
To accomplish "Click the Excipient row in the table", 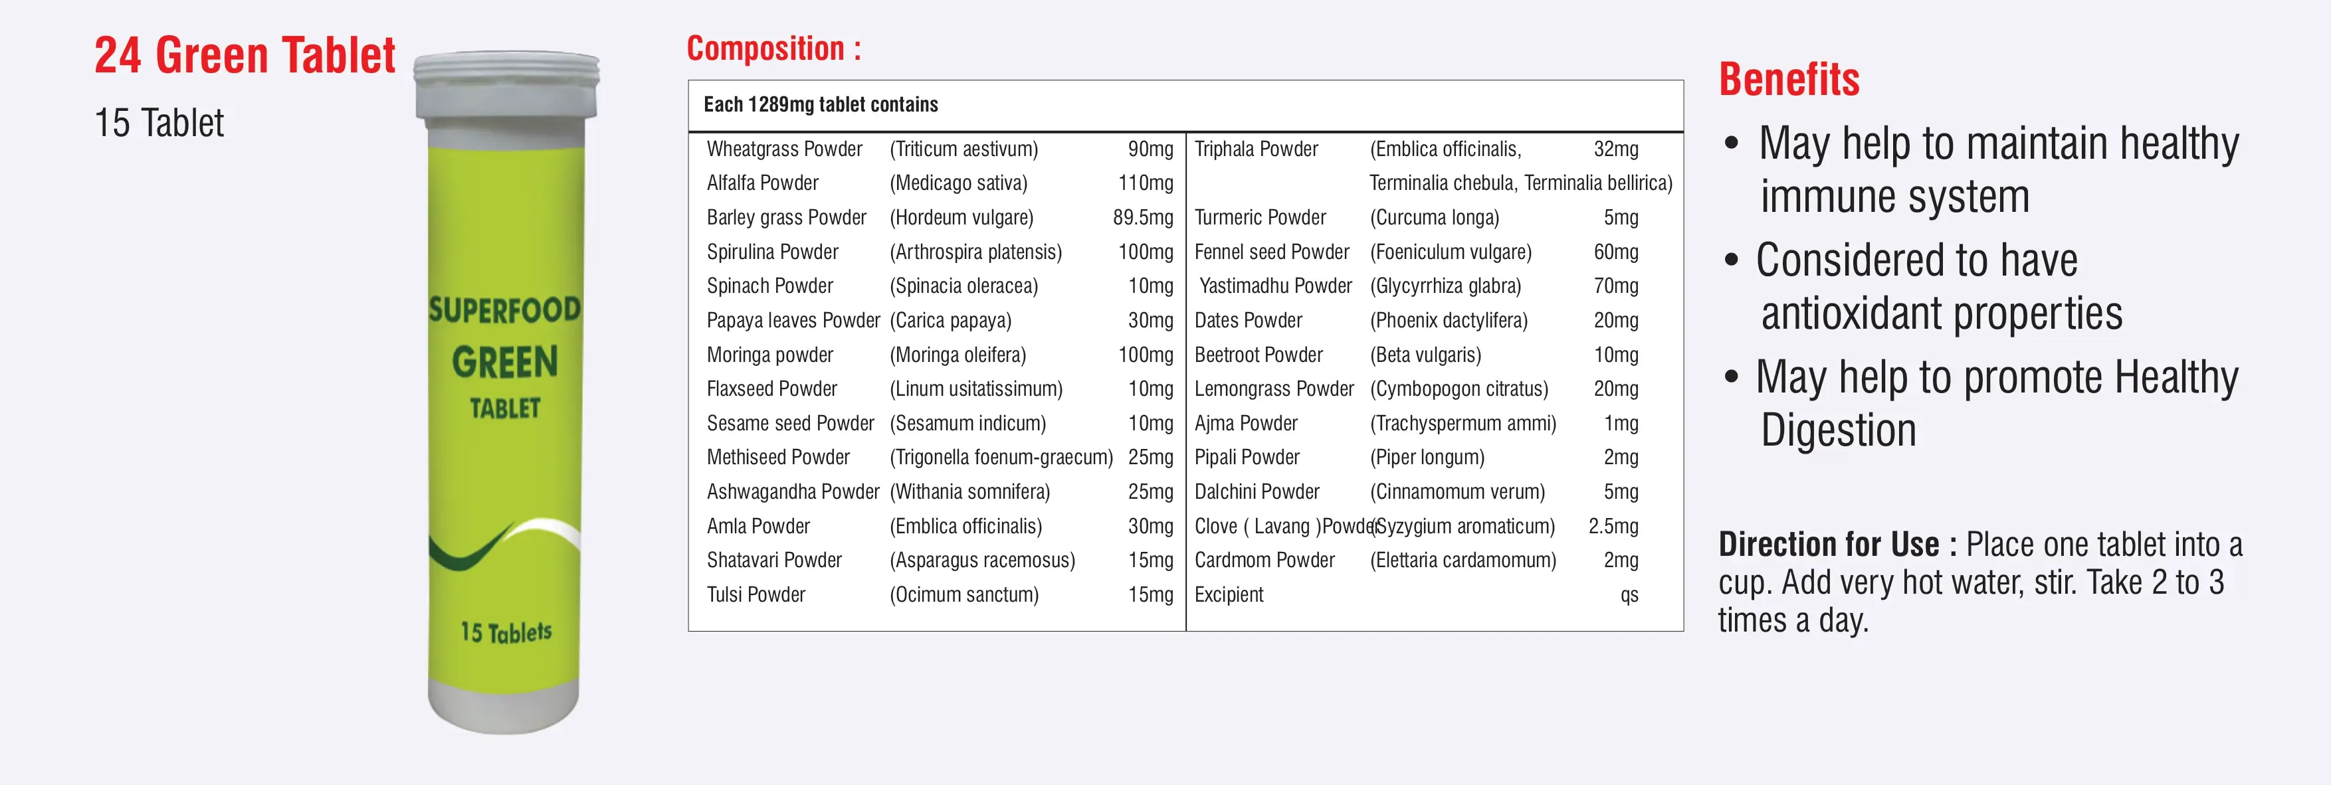I will (x=1229, y=595).
